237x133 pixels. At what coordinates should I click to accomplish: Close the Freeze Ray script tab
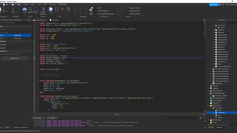click(x=60, y=20)
